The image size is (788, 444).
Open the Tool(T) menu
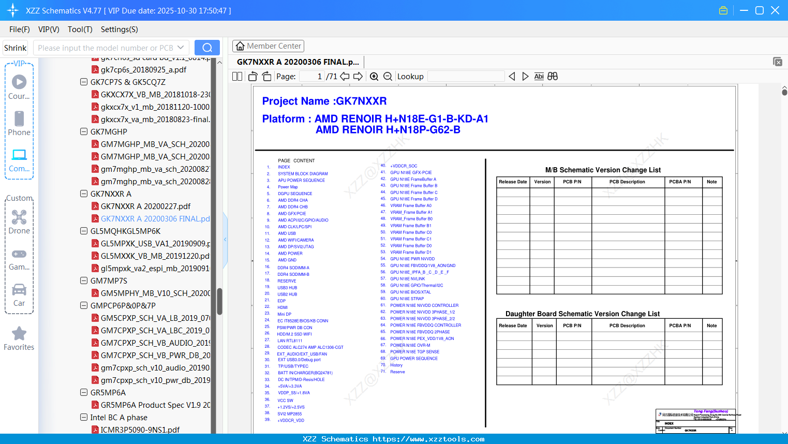(x=80, y=29)
